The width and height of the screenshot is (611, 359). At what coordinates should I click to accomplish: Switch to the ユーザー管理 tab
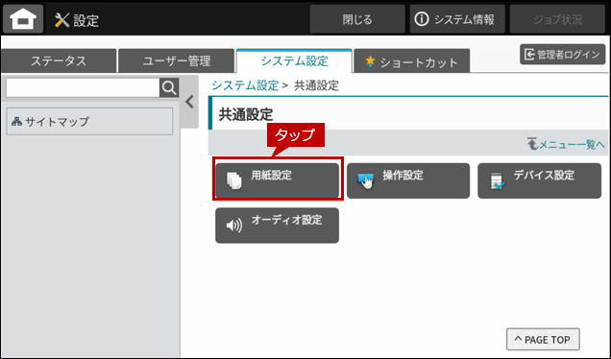(177, 60)
